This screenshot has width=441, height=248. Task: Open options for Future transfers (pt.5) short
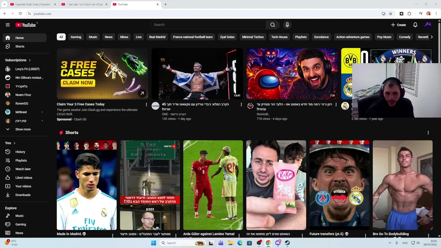[365, 236]
